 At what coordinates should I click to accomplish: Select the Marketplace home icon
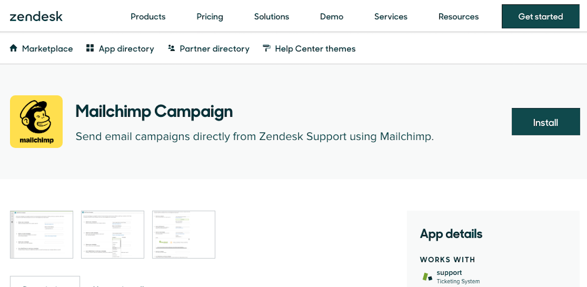pos(14,48)
